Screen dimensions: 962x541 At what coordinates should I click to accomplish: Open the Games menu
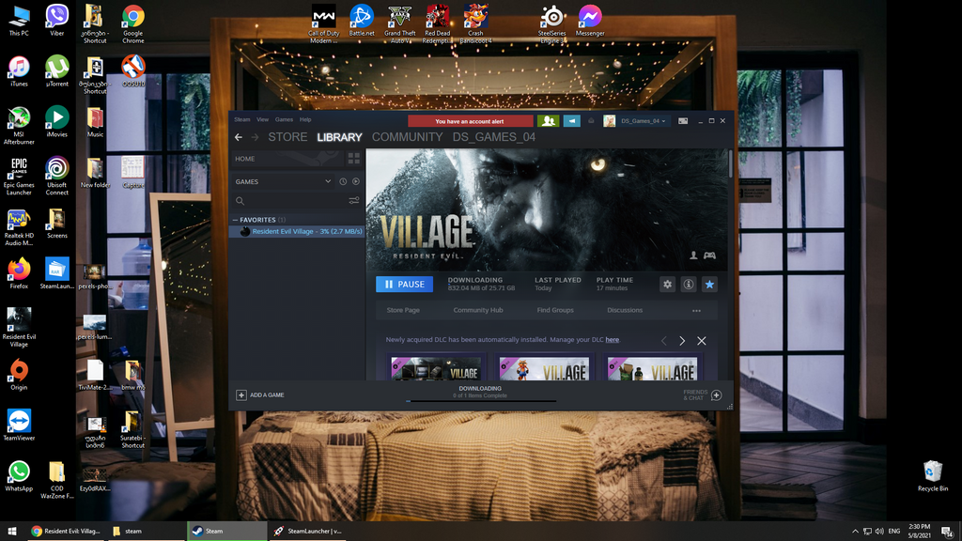click(x=284, y=119)
